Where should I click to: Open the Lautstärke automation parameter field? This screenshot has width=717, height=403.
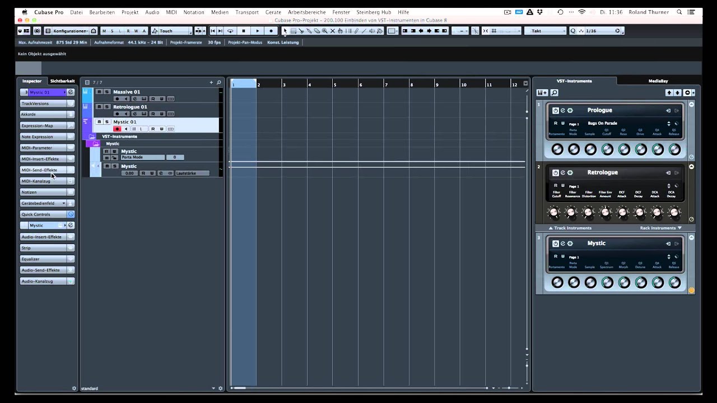192,174
